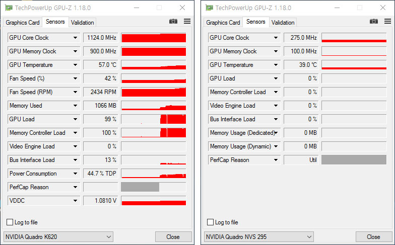Click the Power Consumption history graph
The height and width of the screenshot is (245, 395).
click(x=154, y=174)
